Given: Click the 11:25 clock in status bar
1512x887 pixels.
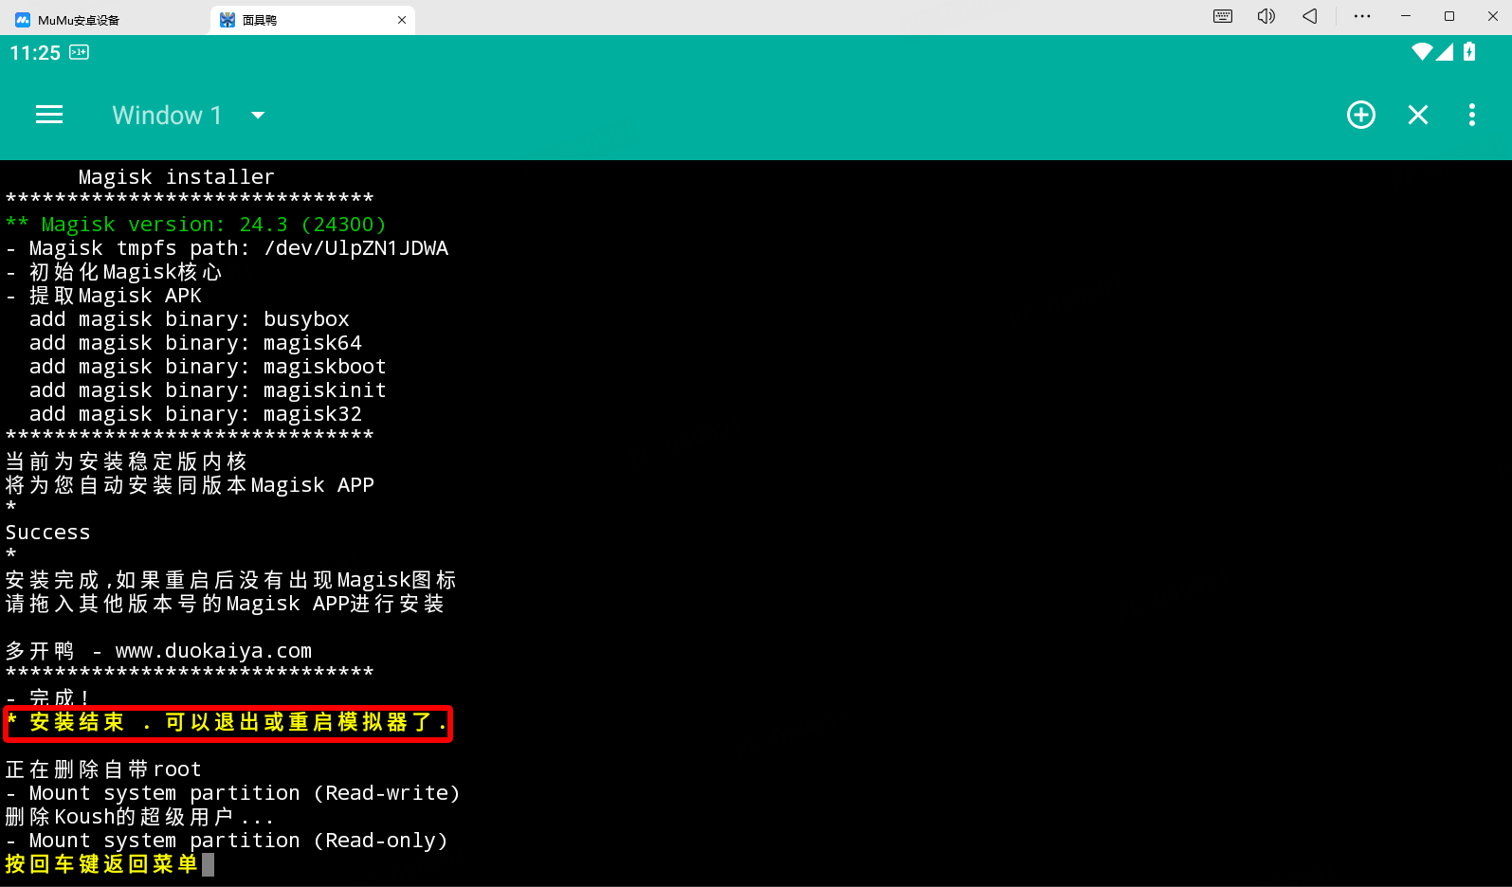Looking at the screenshot, I should tap(35, 53).
